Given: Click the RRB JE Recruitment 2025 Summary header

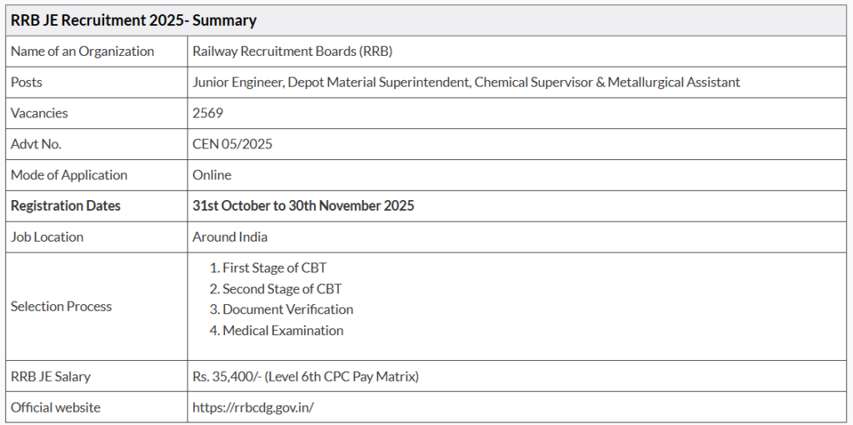Looking at the screenshot, I should (133, 20).
